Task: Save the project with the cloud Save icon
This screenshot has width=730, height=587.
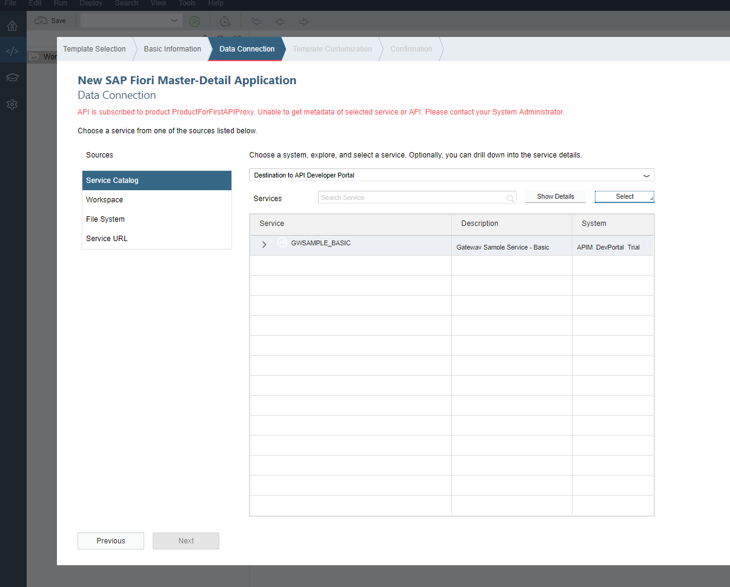Action: coord(50,20)
